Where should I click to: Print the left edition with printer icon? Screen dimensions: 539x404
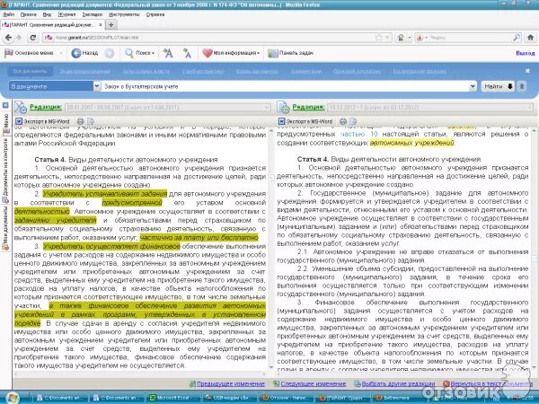pyautogui.click(x=81, y=121)
